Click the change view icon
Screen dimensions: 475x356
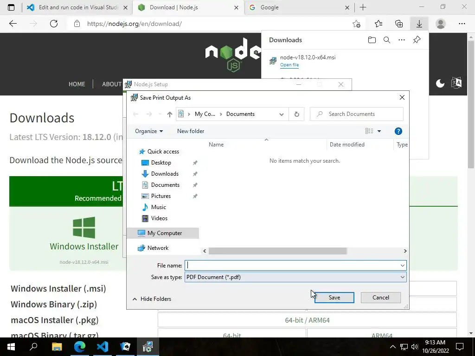pos(369,131)
